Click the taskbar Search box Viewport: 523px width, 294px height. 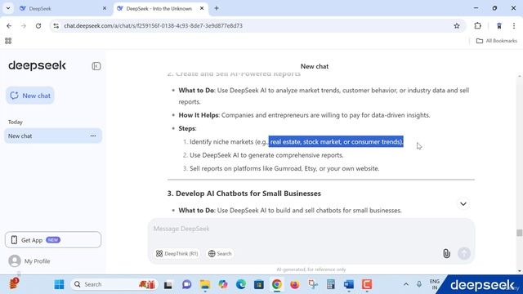[114, 284]
